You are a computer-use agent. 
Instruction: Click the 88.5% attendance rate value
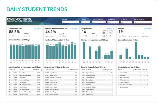[14, 32]
